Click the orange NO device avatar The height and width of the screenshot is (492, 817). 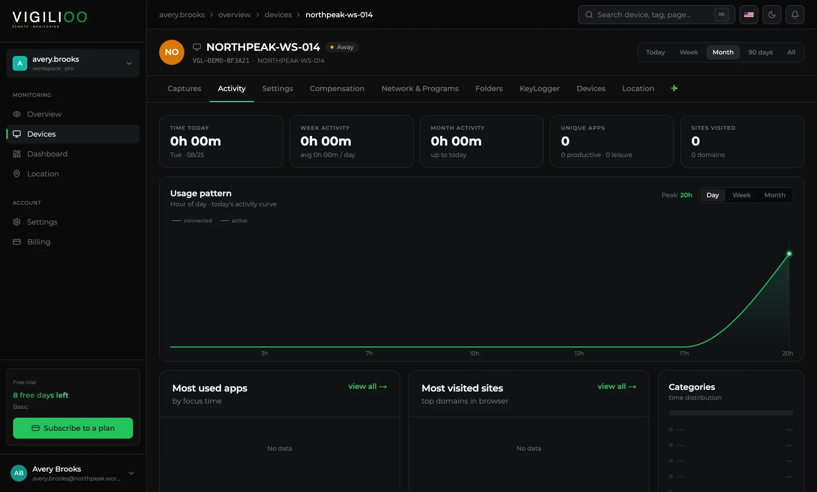click(x=172, y=52)
